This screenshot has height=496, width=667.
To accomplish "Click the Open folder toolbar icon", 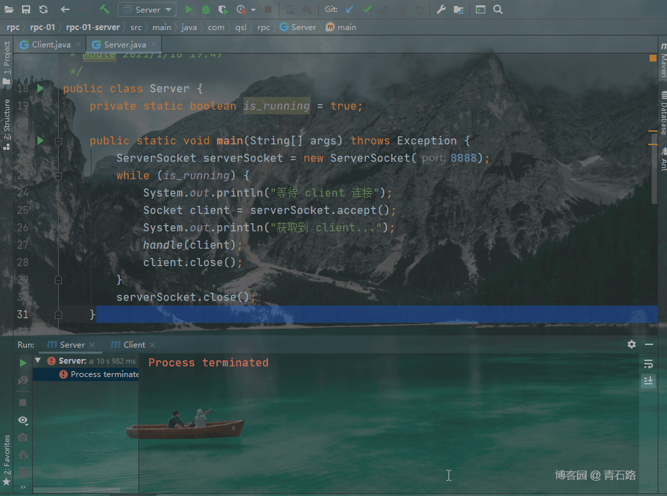I will pos(9,9).
